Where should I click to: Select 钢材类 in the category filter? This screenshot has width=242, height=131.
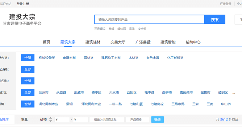89,58
